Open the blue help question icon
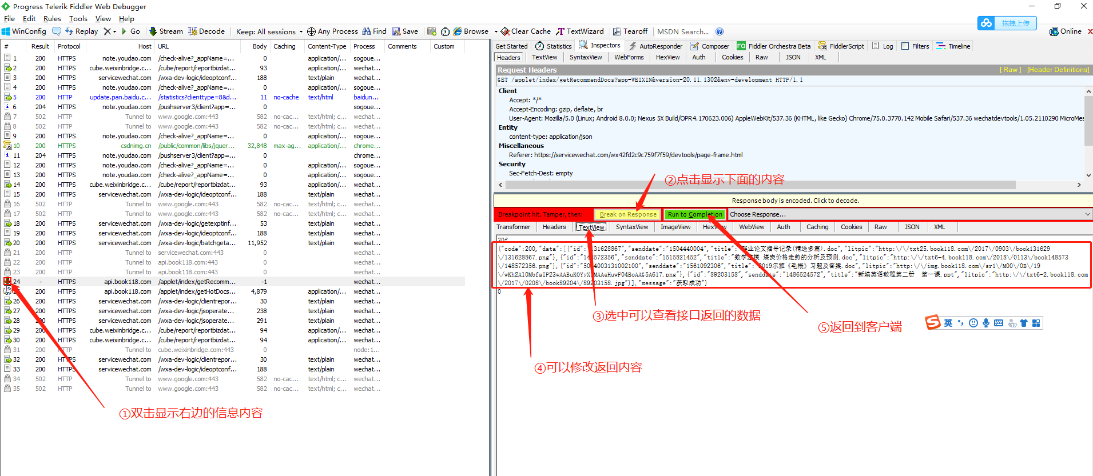The width and height of the screenshot is (1093, 476). (720, 31)
